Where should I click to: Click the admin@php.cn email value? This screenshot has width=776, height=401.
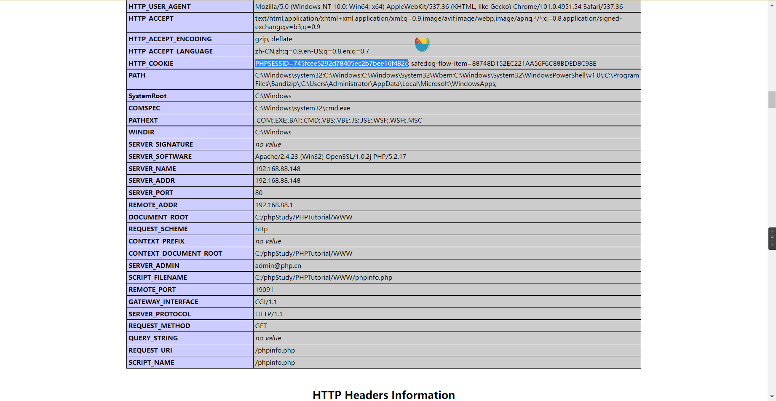[x=278, y=265]
